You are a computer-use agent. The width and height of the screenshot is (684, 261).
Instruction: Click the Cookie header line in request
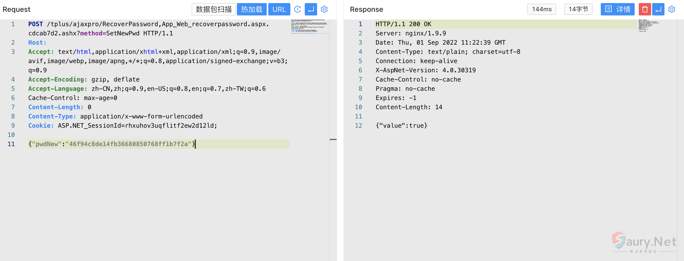[x=122, y=126]
